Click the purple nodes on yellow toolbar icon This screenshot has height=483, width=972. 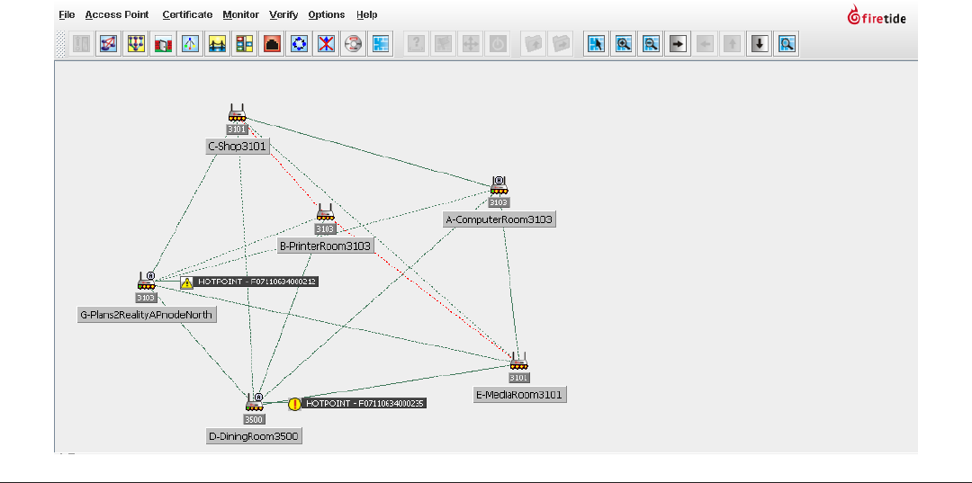pyautogui.click(x=136, y=44)
